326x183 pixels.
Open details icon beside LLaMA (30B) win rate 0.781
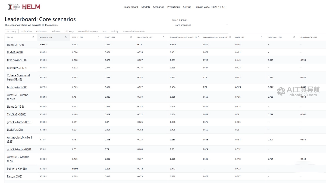47,130
